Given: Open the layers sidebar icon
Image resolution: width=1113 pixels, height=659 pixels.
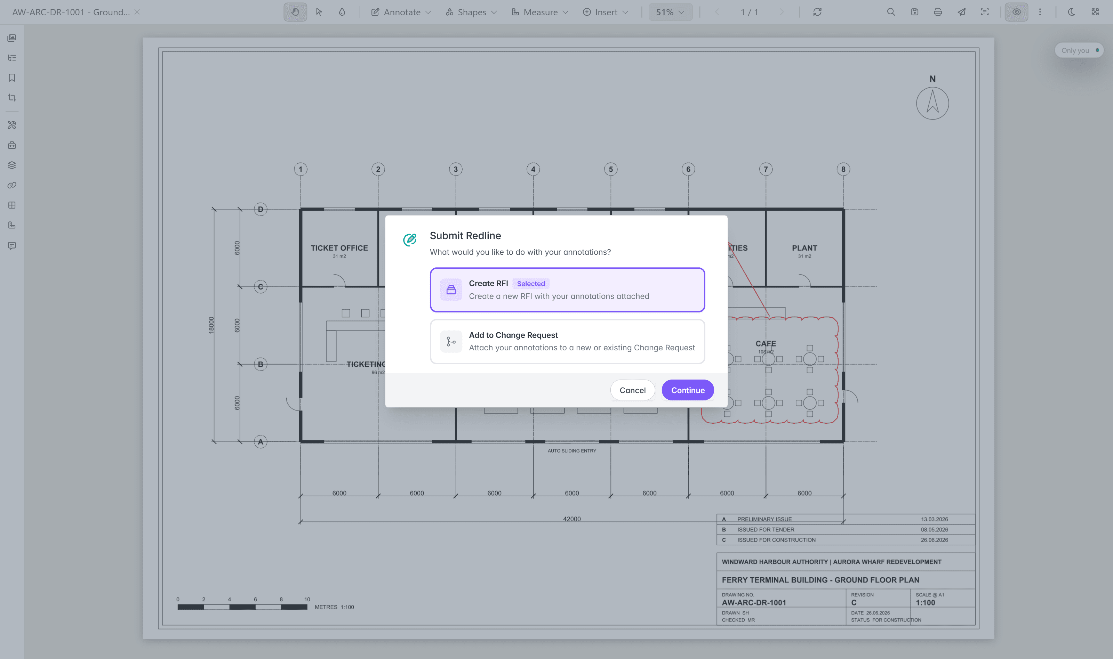Looking at the screenshot, I should pyautogui.click(x=12, y=165).
